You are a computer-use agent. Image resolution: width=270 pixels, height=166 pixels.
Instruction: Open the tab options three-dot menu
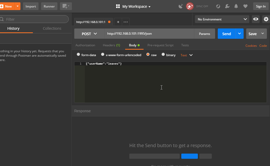(126, 22)
